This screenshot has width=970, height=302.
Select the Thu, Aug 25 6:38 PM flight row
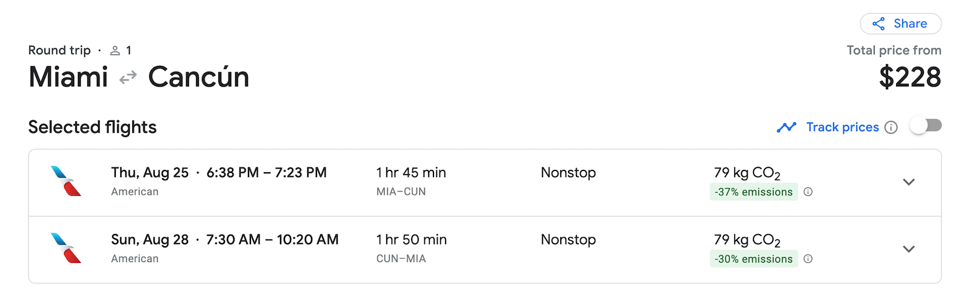pyautogui.click(x=485, y=183)
